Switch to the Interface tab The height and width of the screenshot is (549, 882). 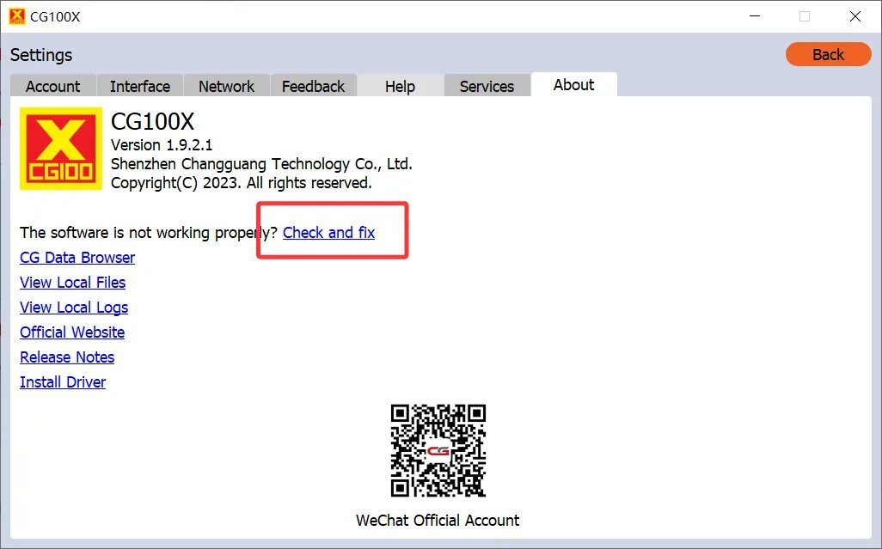140,86
